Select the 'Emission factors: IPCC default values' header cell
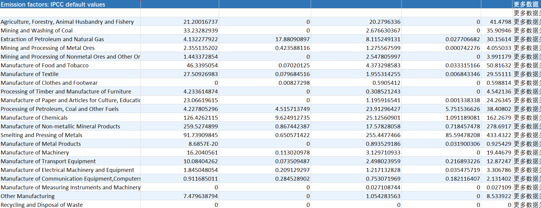Viewport: 541px width, 208px height. pos(70,4)
